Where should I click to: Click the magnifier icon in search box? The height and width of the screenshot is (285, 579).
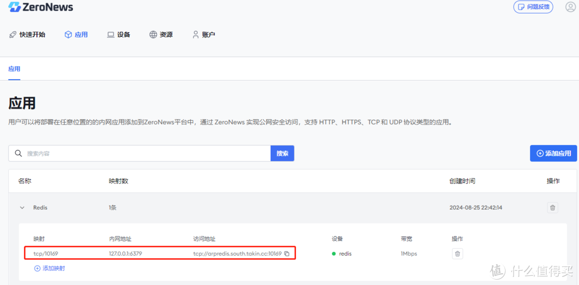(18, 153)
